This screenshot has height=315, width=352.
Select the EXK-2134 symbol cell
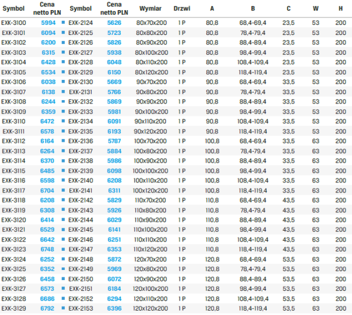80,121
